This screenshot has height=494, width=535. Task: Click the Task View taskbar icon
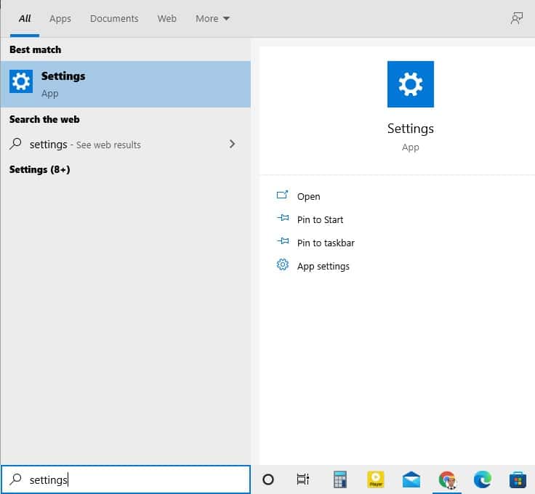coord(303,479)
